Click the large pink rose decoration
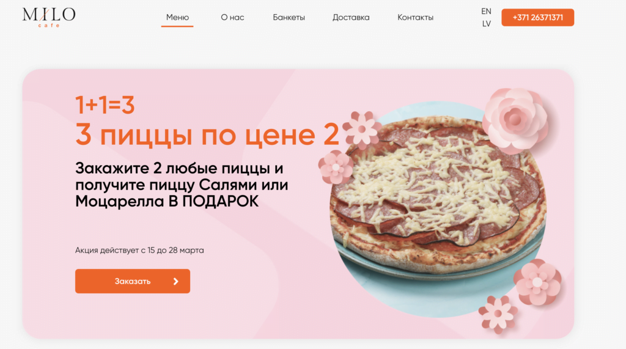The width and height of the screenshot is (626, 349). (x=515, y=120)
